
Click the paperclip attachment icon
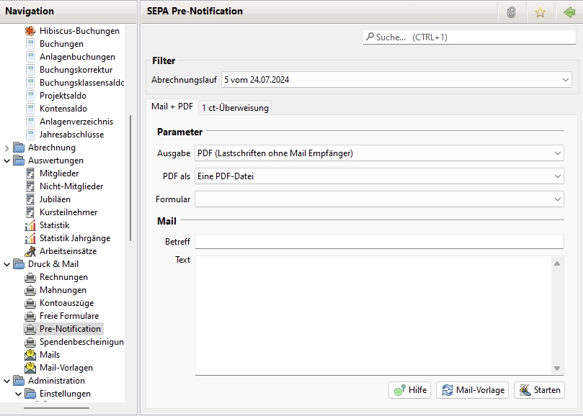511,12
